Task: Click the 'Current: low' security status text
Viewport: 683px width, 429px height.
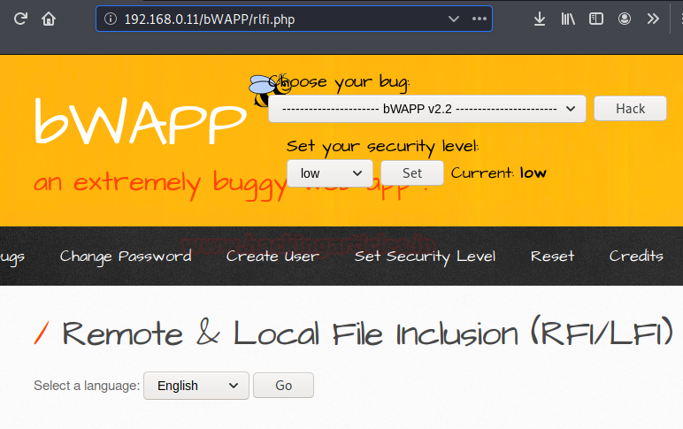Action: click(498, 172)
